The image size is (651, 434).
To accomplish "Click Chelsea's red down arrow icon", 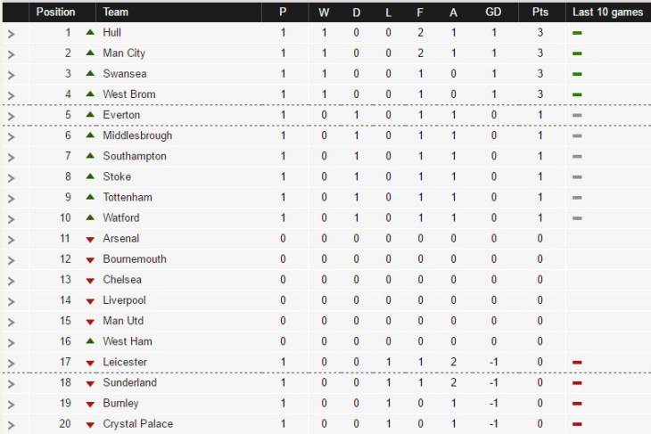I will pos(90,281).
